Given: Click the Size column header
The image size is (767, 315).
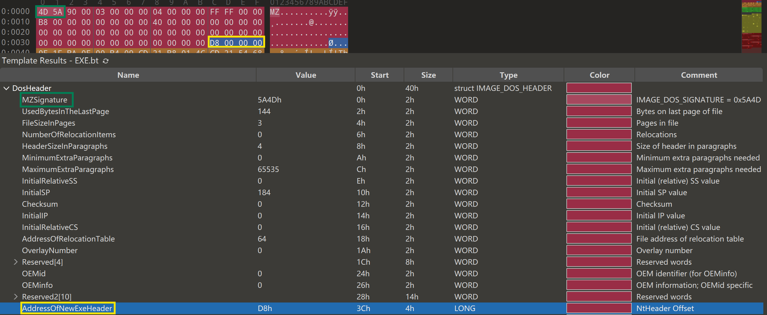Looking at the screenshot, I should [428, 75].
